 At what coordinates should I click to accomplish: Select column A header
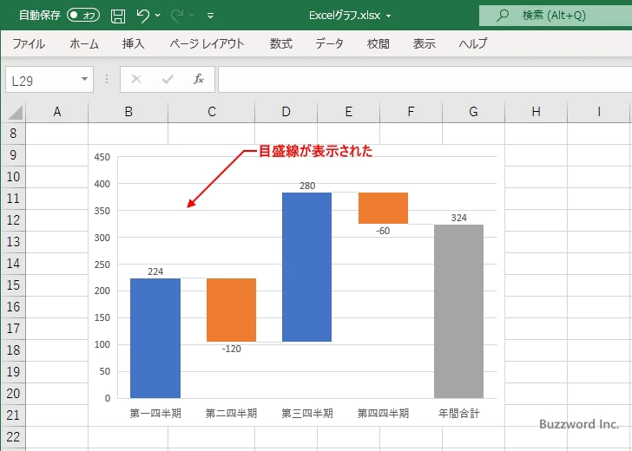[x=56, y=112]
